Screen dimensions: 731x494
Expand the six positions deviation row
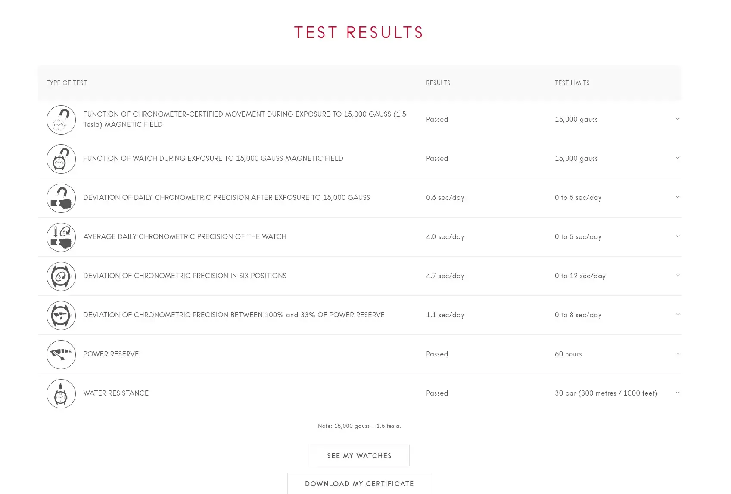[x=678, y=276]
